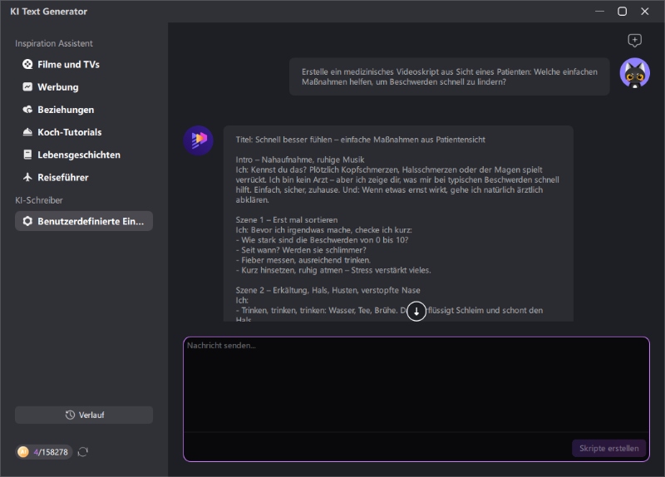Maximize the KI Text Generator window
Screen dimensions: 665x477
[x=622, y=12]
